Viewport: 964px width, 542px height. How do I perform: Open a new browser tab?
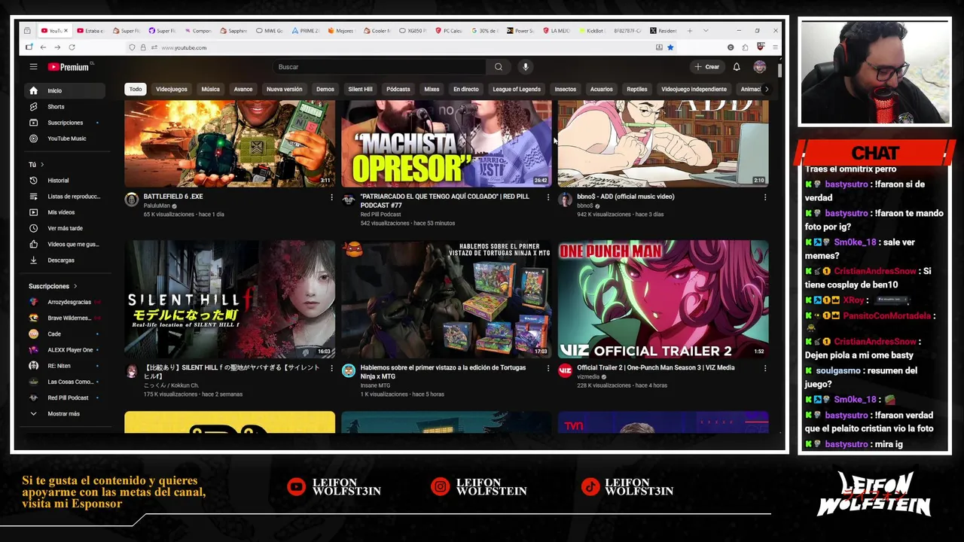click(689, 31)
